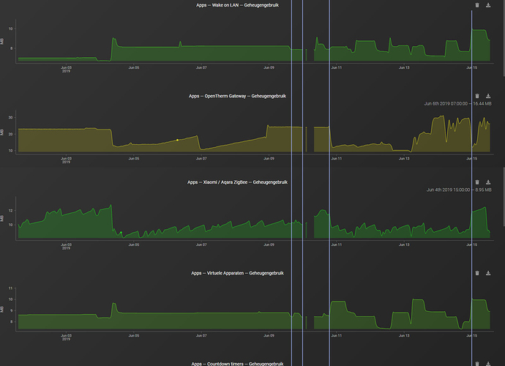Click the Jun 15 spike in Wake on LAN chart
505x366 pixels.
[x=479, y=30]
